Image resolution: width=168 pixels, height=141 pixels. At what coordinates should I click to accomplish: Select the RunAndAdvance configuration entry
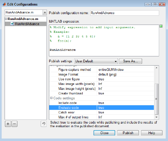coord(26,24)
